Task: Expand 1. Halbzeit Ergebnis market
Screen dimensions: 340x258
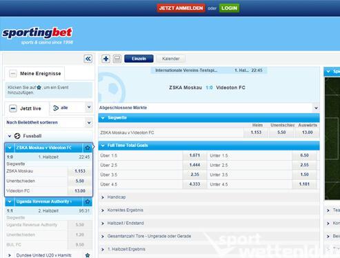Action: click(x=209, y=249)
